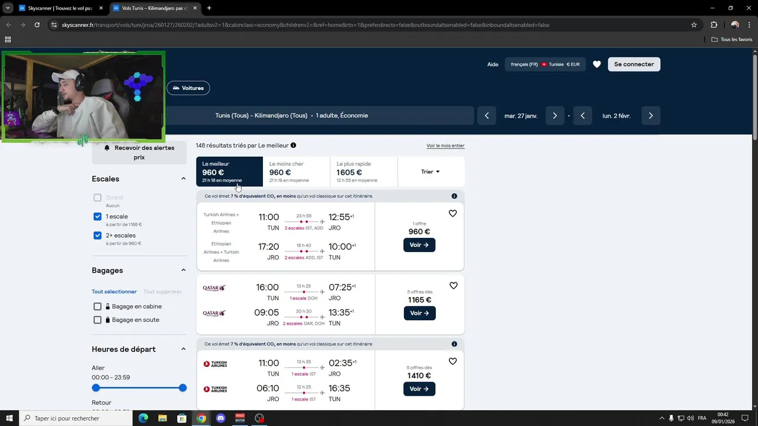
Task: Save the 960 € Turkish/Ethiopian flight heart
Action: point(452,214)
